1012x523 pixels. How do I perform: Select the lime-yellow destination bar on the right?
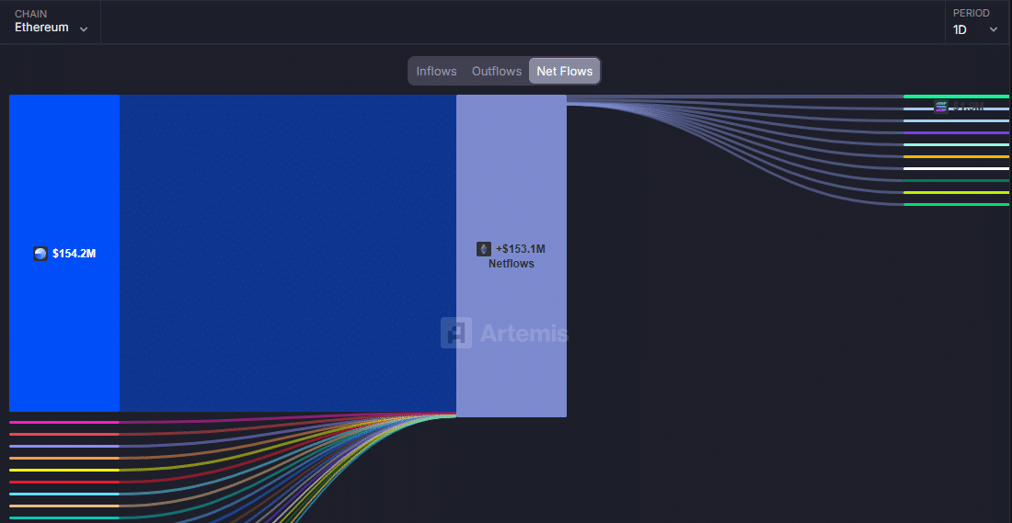[x=956, y=192]
